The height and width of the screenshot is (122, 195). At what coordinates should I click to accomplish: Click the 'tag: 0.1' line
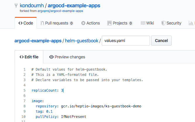pos(44,111)
